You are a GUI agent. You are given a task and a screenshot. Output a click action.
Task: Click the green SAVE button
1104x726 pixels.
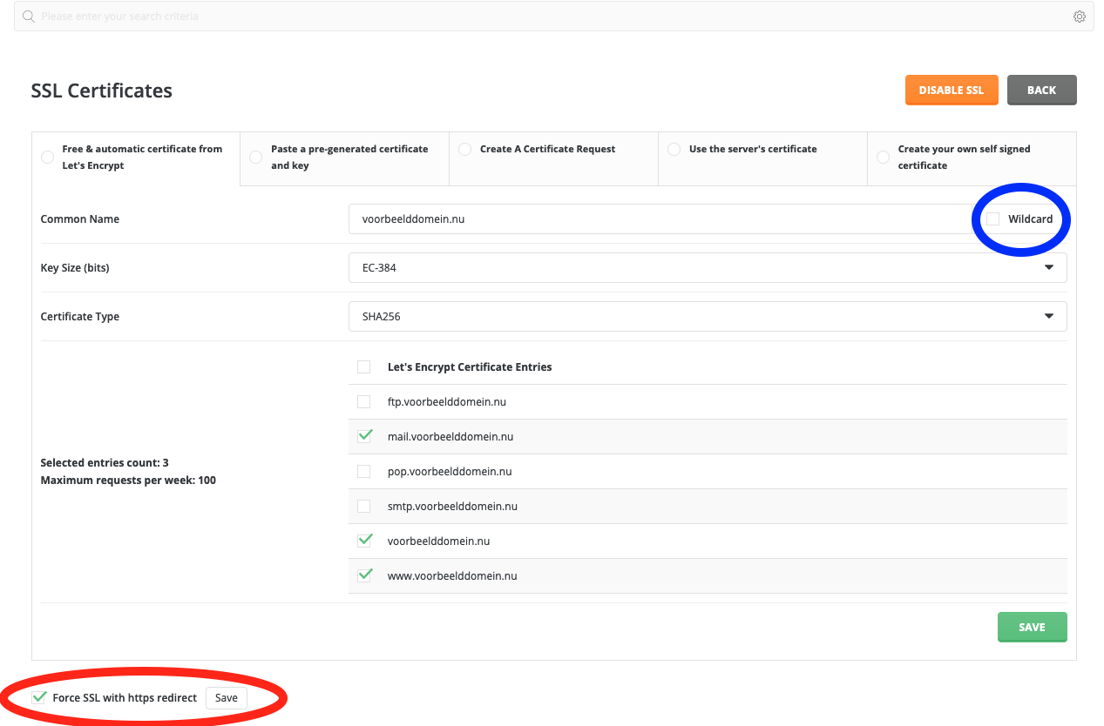coord(1032,627)
